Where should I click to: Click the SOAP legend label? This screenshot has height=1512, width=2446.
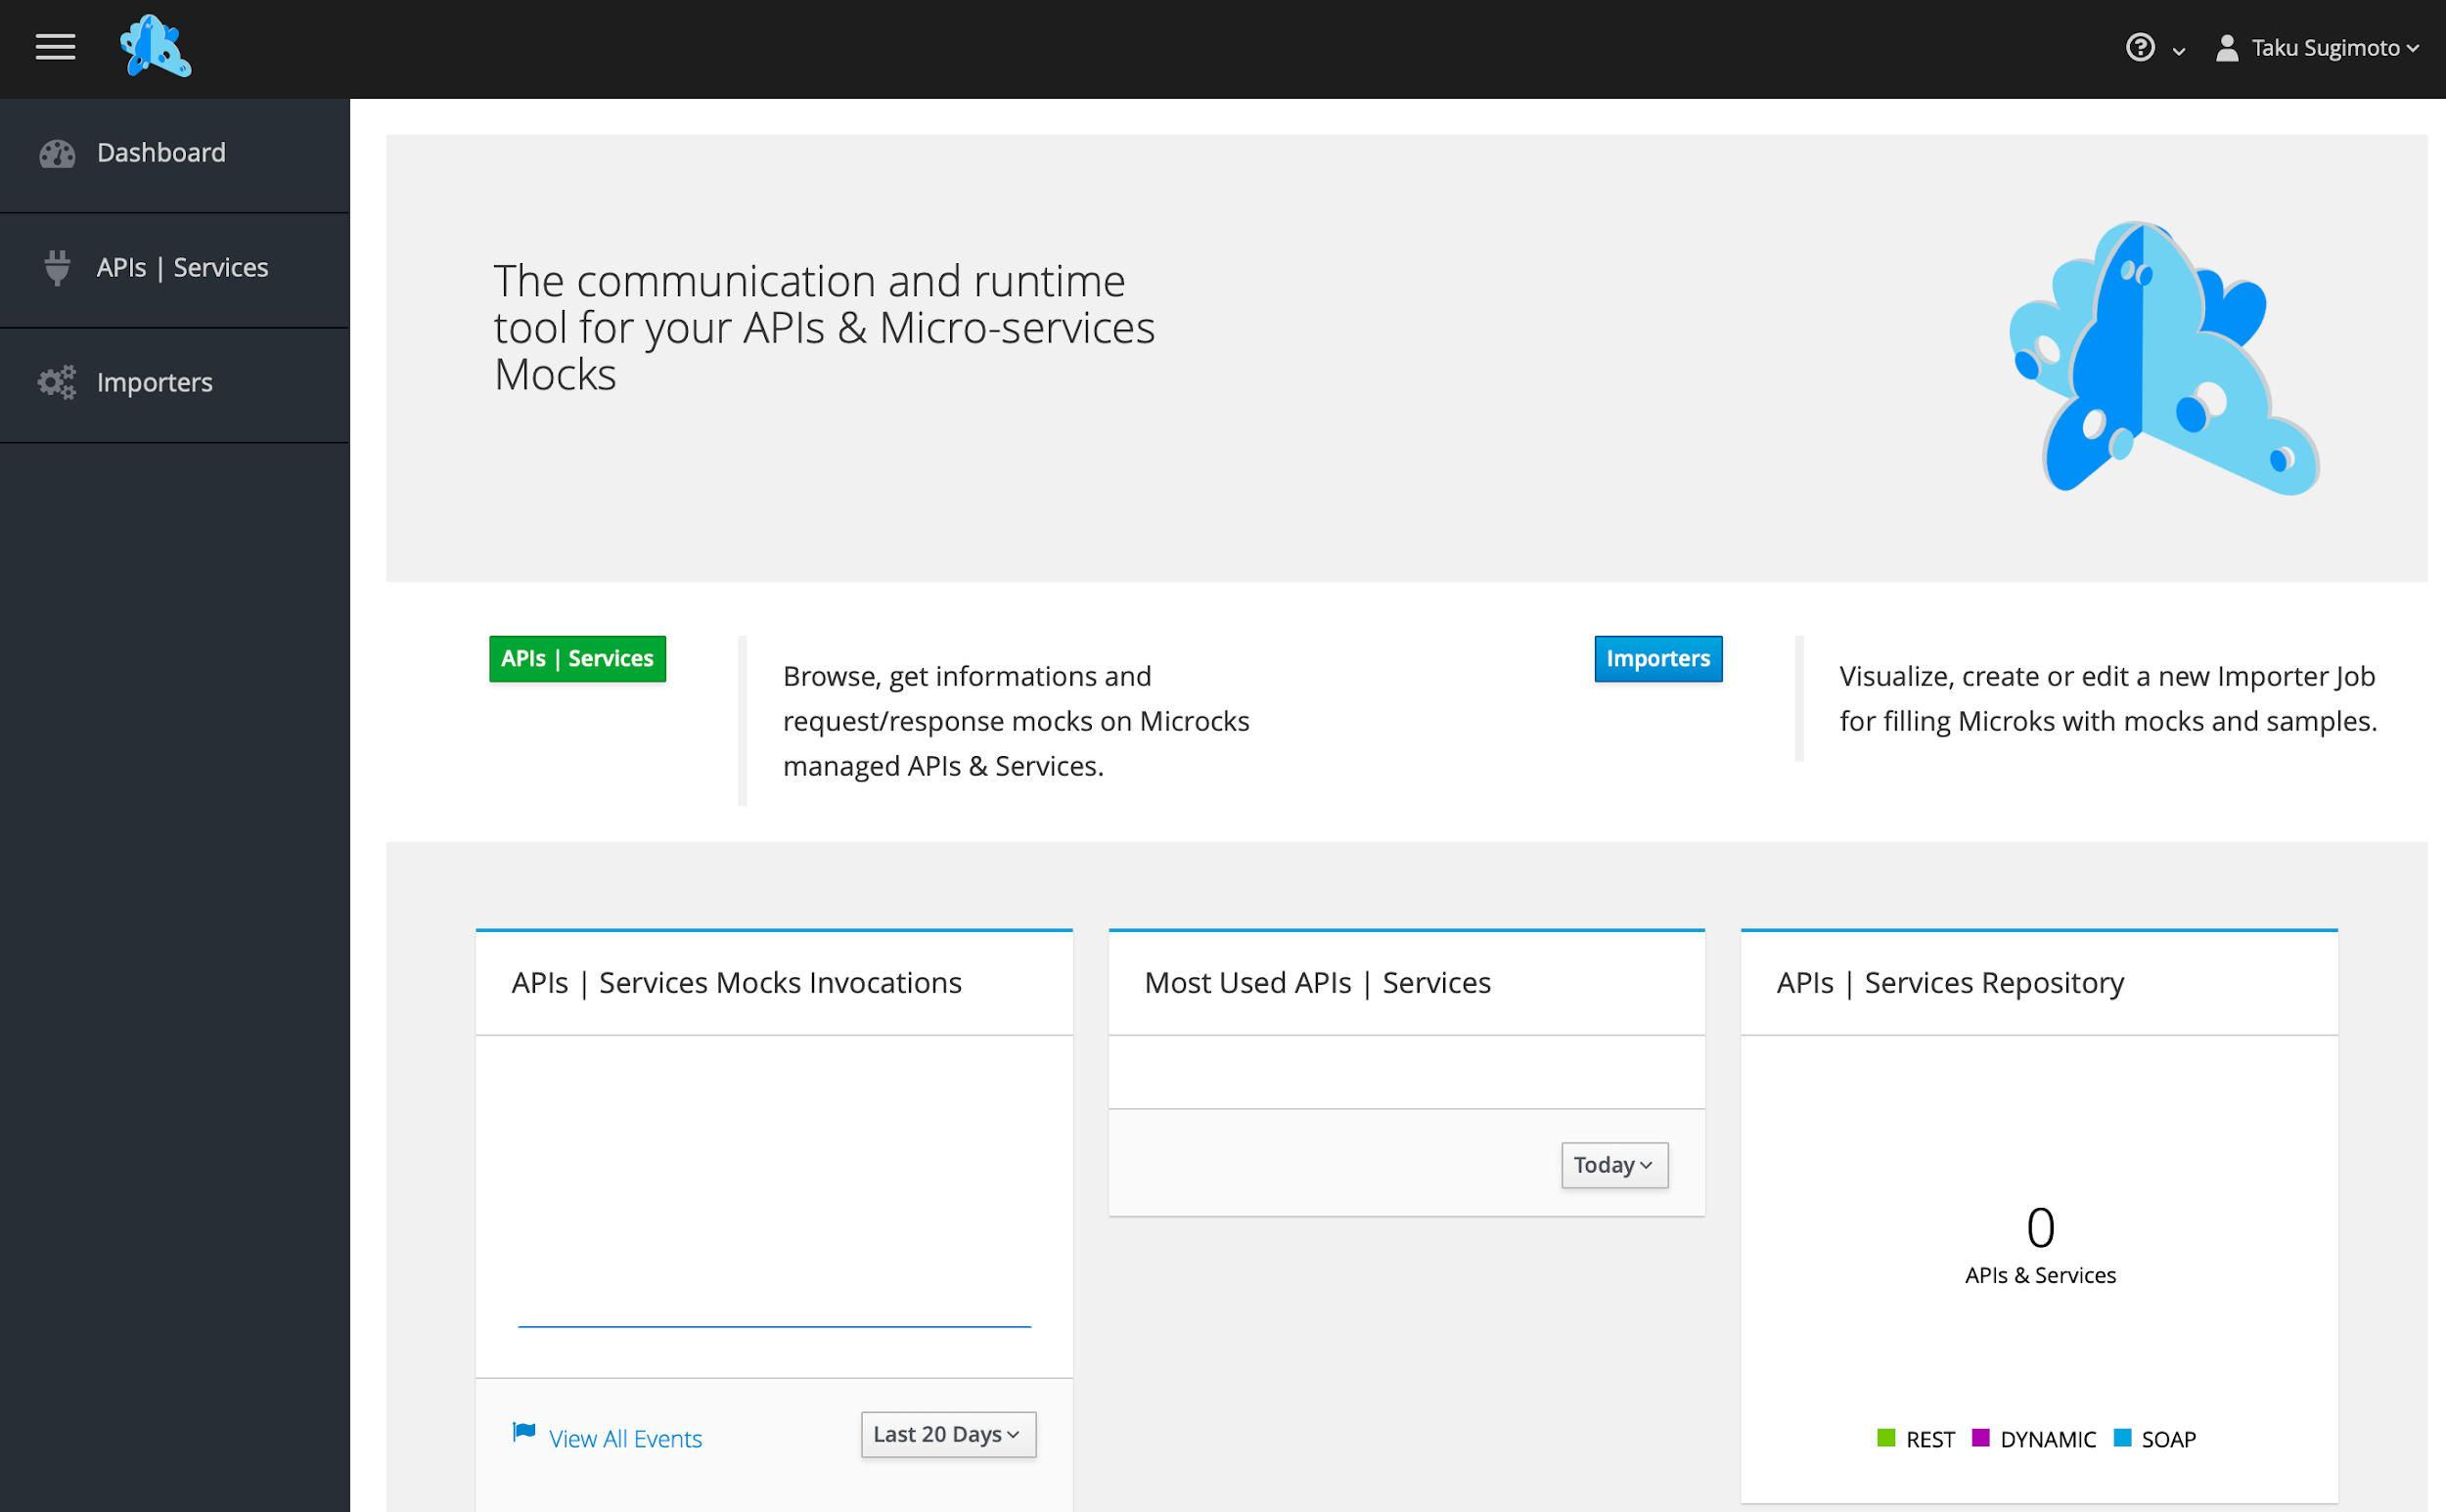[2169, 1440]
